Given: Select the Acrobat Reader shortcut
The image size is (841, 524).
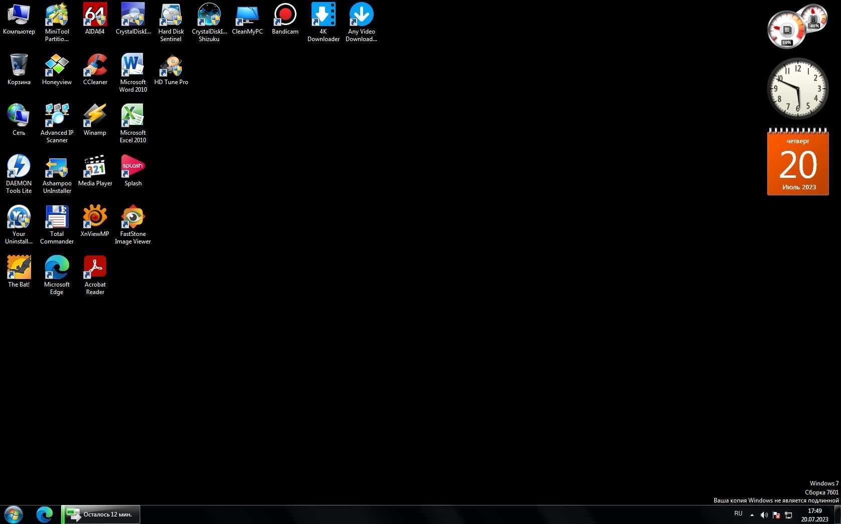Looking at the screenshot, I should [95, 276].
